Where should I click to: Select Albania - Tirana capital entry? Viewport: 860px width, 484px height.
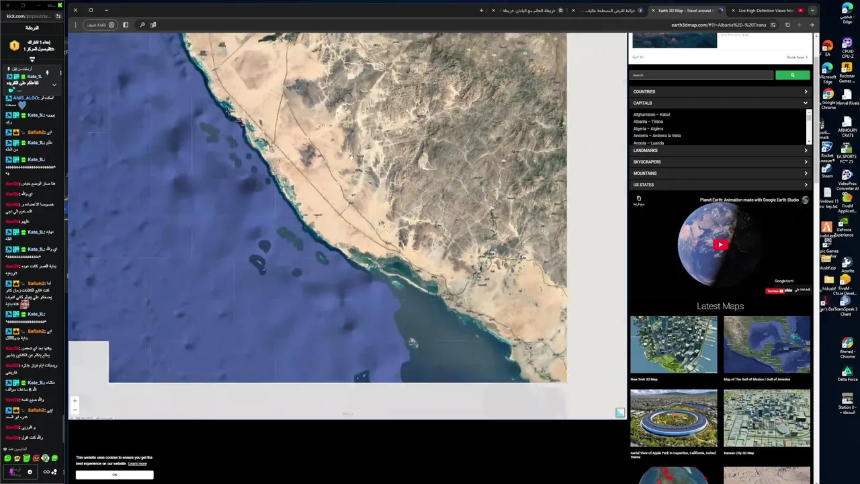click(648, 122)
